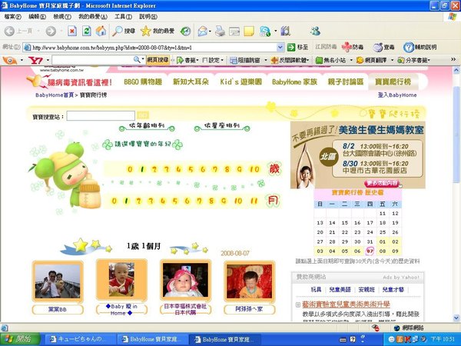Screen dimensions: 461x346
Task: Click the yellow note Discuss icon
Action: (249, 31)
